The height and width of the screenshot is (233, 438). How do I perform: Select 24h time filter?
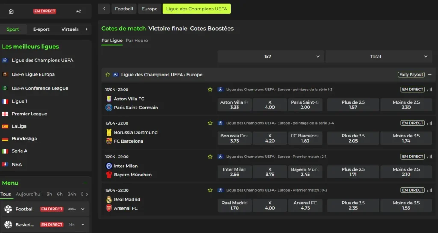pos(72,194)
